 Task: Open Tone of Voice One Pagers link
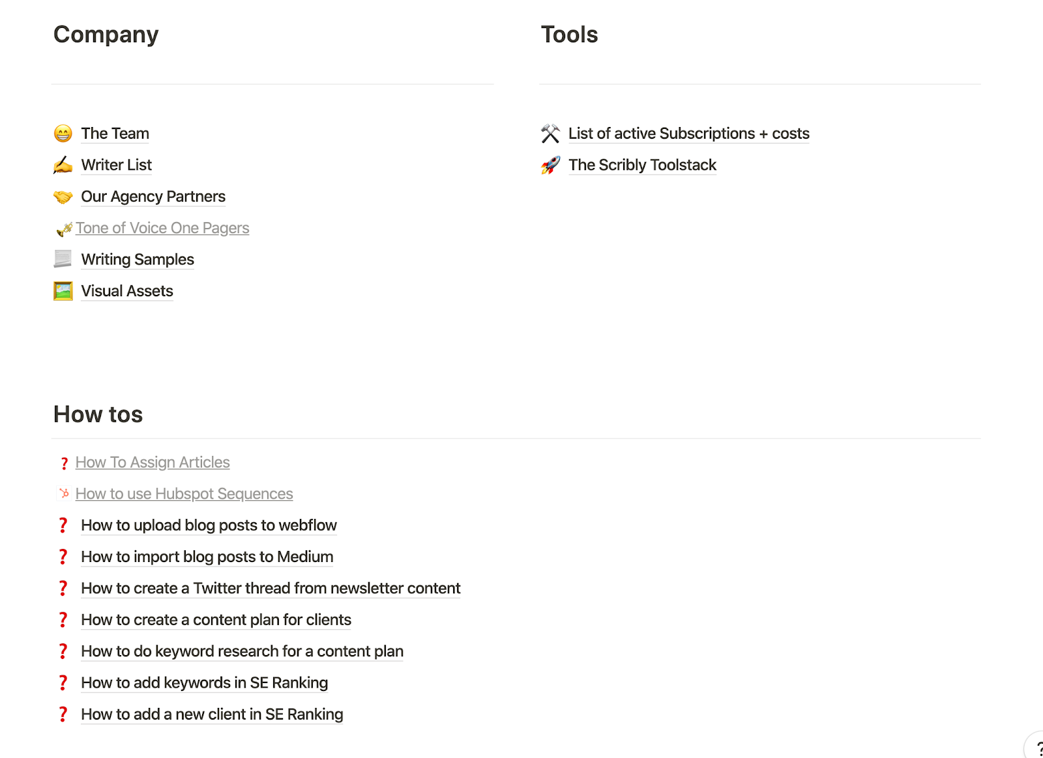tap(162, 228)
